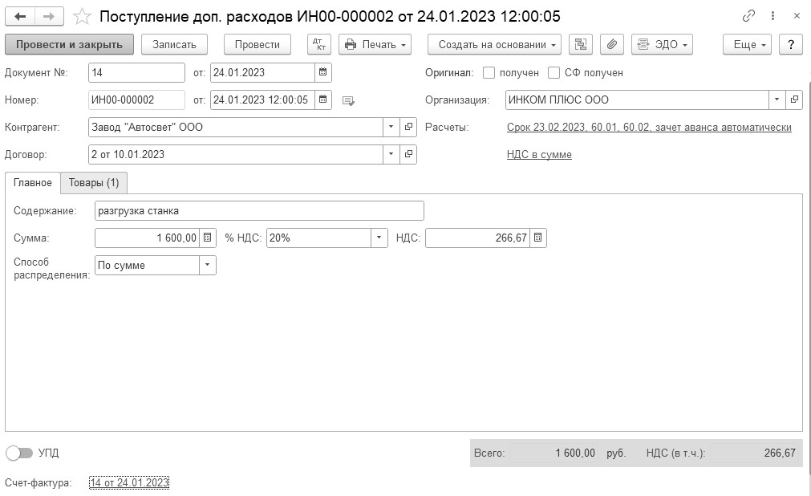
Task: Open calculator for the Сумма field
Action: pyautogui.click(x=208, y=238)
